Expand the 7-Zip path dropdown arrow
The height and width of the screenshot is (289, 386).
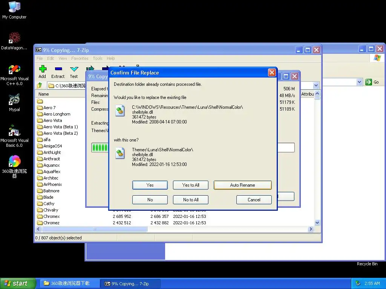[316, 85]
